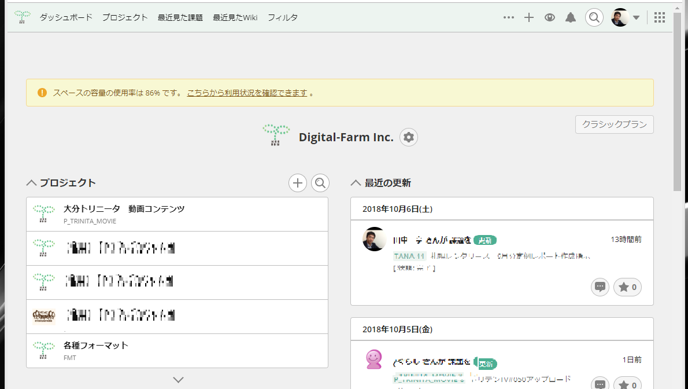Open space settings gear icon
This screenshot has width=688, height=389.
[x=409, y=137]
